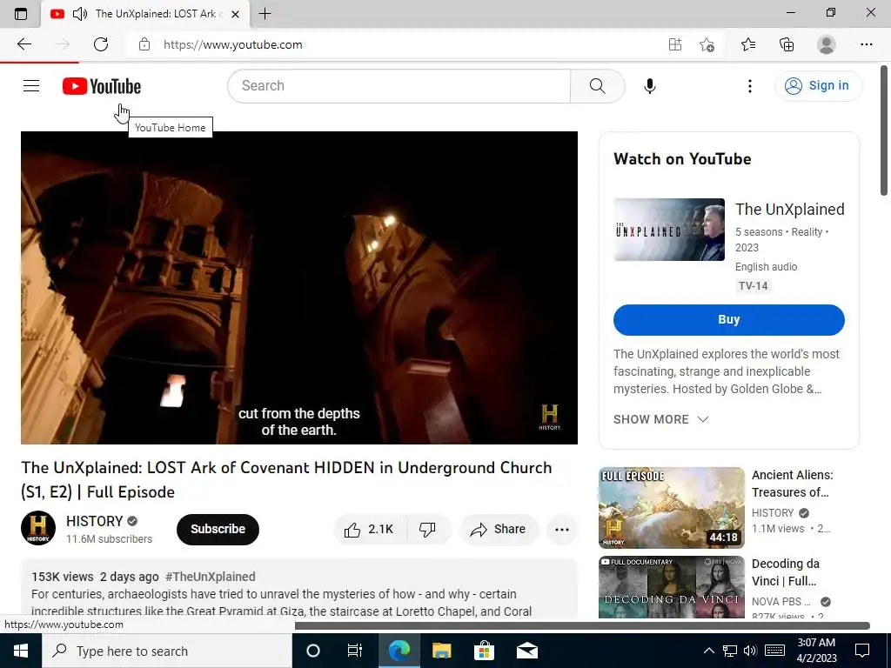Open the HISTORY channel name link
Image resolution: width=891 pixels, height=668 pixels.
[x=94, y=521]
